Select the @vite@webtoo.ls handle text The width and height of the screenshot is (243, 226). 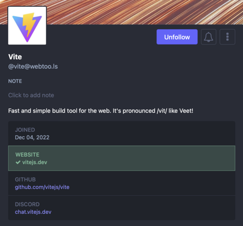[x=33, y=66]
